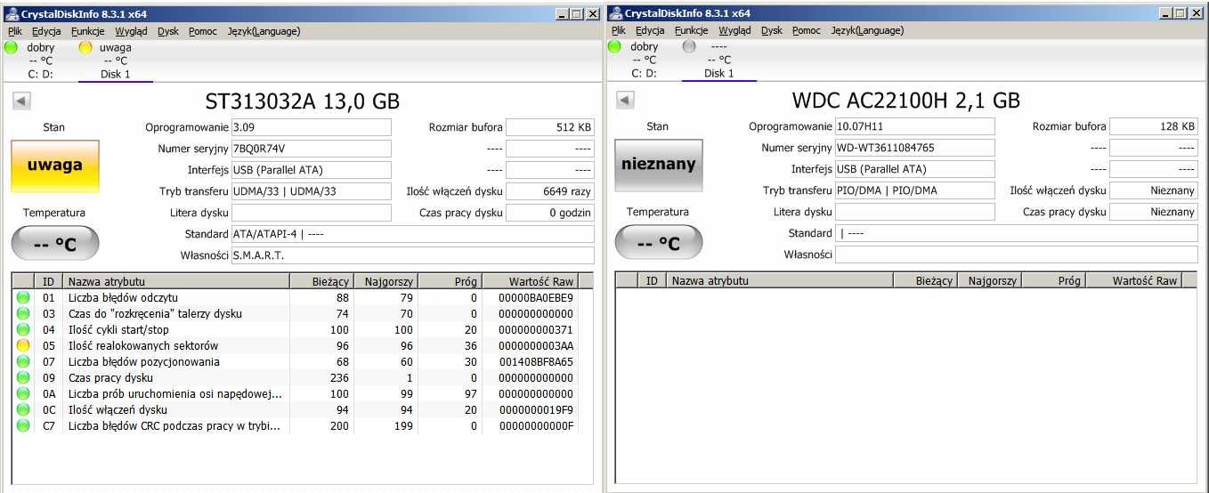Viewport: 1209px width, 493px height.
Task: Click status icon of attribute 07 row
Action: pos(23,361)
